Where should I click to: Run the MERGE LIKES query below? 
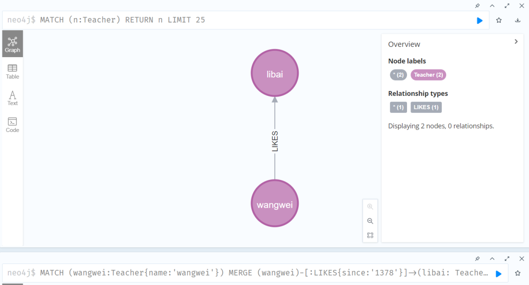point(499,273)
